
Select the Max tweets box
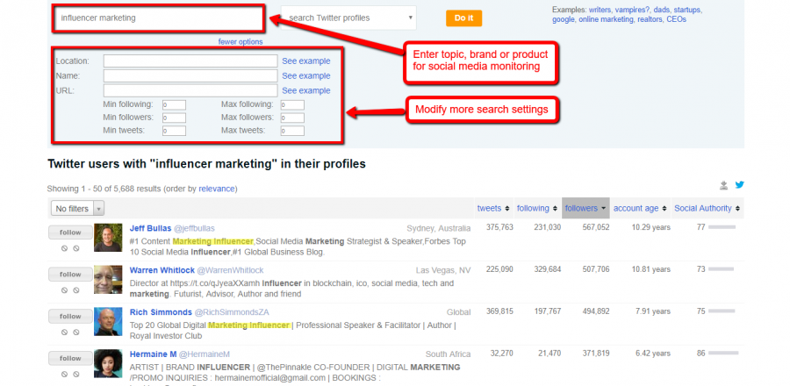pos(292,131)
